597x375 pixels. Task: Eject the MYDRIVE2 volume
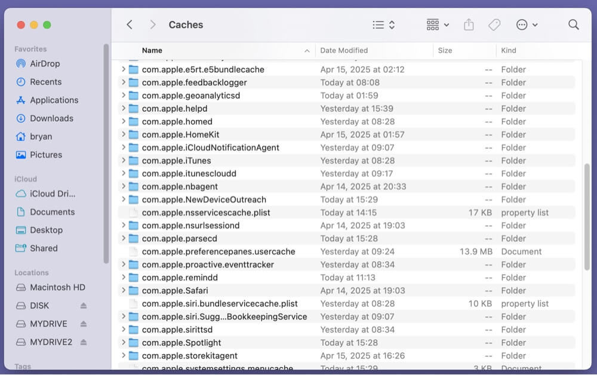(x=84, y=342)
